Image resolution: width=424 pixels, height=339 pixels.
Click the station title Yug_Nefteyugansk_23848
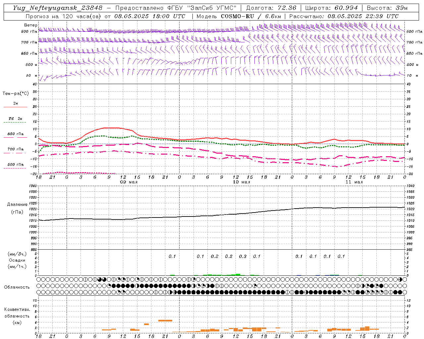(x=58, y=8)
